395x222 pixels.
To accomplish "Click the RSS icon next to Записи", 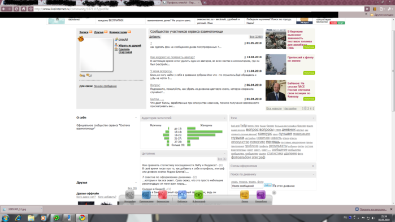I will (x=90, y=32).
